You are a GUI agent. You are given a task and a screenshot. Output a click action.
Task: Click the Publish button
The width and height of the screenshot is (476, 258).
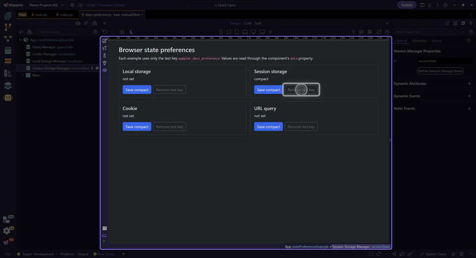click(x=407, y=5)
